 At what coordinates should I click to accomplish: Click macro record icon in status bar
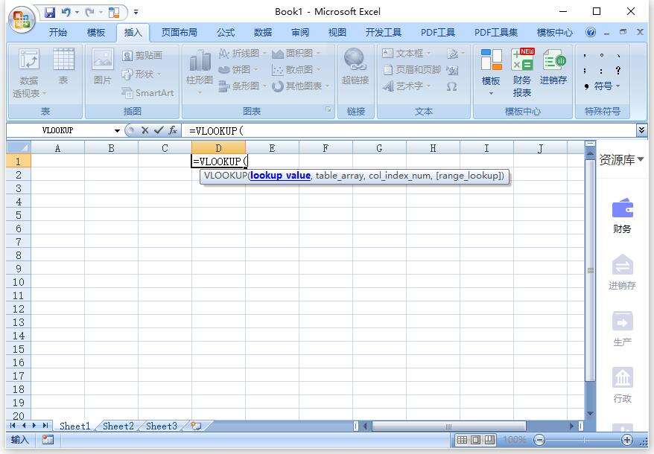[x=48, y=439]
